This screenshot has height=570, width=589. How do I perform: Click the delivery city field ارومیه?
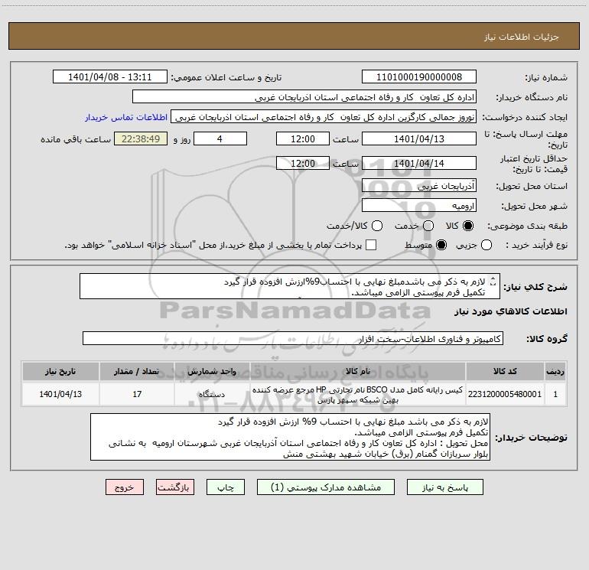click(419, 206)
